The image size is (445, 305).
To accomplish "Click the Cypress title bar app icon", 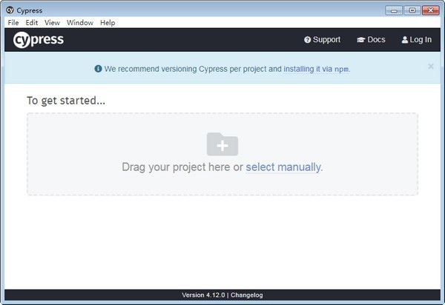I will (10, 10).
